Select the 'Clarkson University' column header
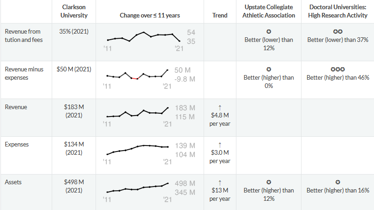Image resolution: width=374 pixels, height=210 pixels. pyautogui.click(x=74, y=12)
